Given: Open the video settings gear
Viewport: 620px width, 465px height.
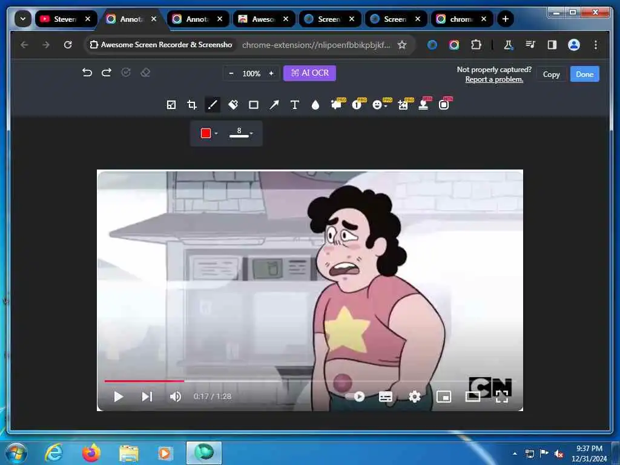Looking at the screenshot, I should click(x=414, y=397).
